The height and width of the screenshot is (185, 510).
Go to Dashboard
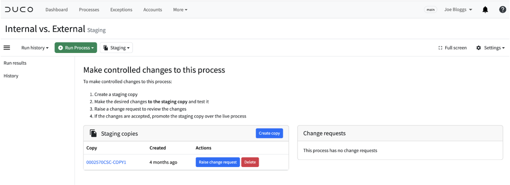pyautogui.click(x=57, y=10)
